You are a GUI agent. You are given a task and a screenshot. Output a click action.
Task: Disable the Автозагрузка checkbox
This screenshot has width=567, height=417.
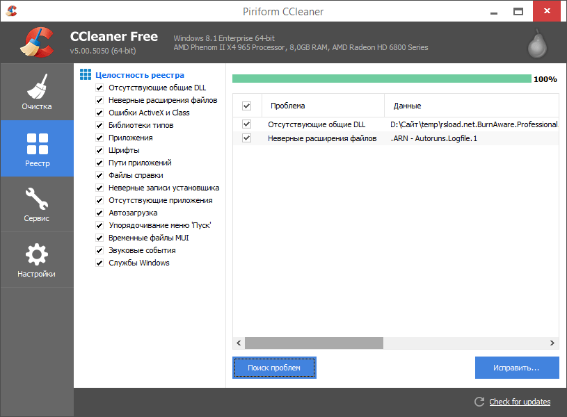99,213
